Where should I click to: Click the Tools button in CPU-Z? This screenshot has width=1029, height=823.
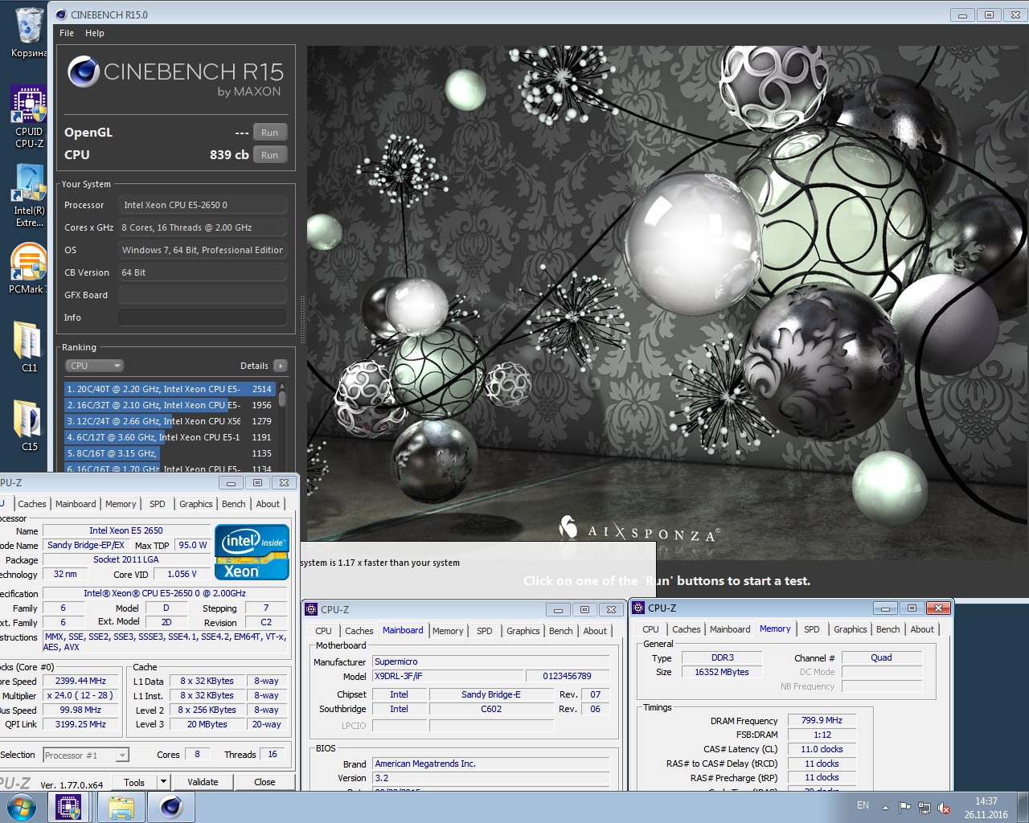pyautogui.click(x=134, y=782)
